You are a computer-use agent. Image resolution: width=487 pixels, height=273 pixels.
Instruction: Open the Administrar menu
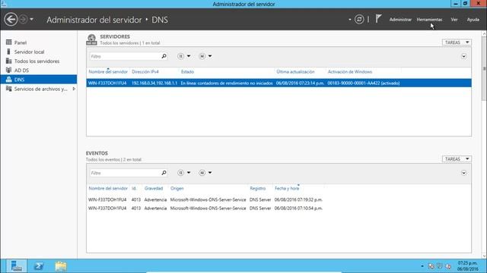click(400, 20)
